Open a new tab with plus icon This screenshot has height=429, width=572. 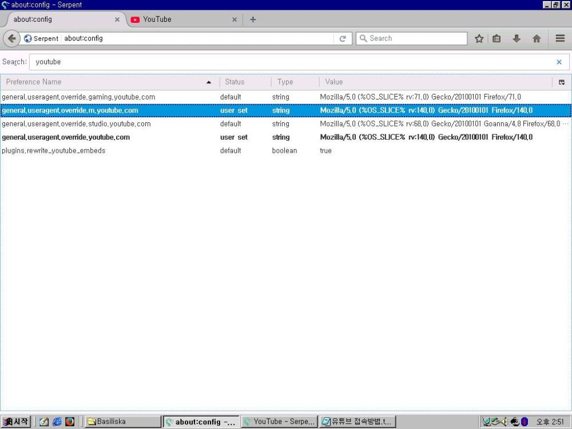pyautogui.click(x=253, y=19)
